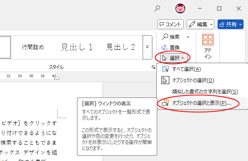Open the user account avatar

[180, 8]
